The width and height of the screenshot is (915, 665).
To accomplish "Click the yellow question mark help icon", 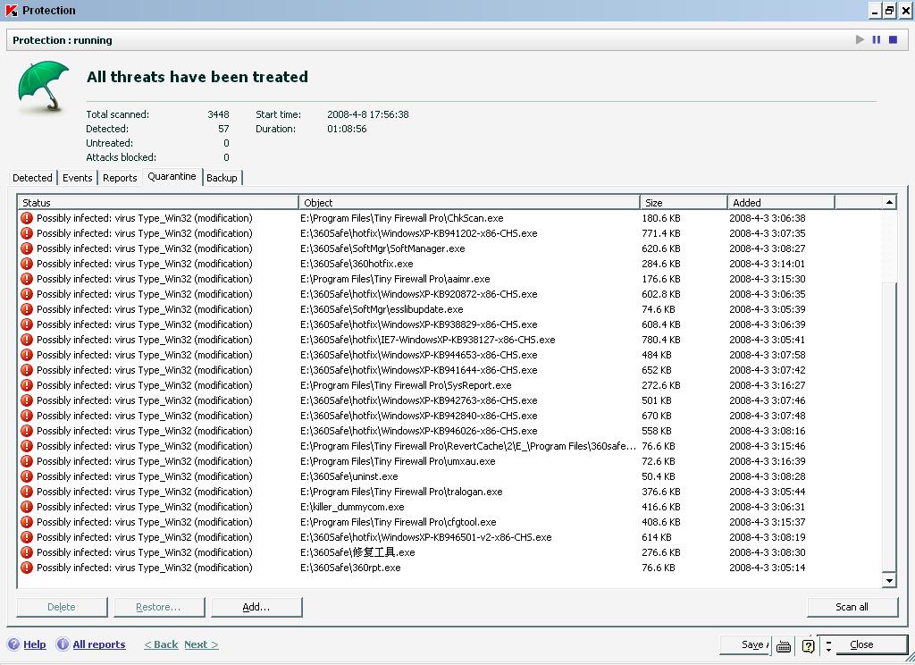I will (x=808, y=645).
